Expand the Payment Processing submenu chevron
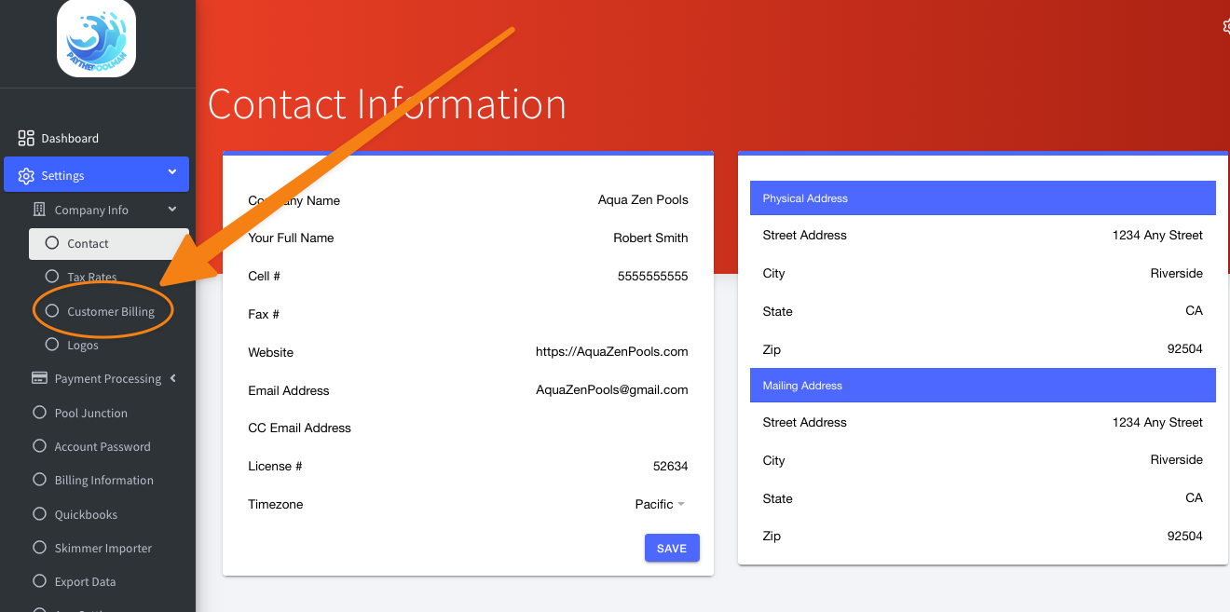 pyautogui.click(x=173, y=378)
